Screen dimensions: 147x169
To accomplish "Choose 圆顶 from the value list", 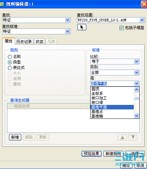I will click(x=112, y=89).
